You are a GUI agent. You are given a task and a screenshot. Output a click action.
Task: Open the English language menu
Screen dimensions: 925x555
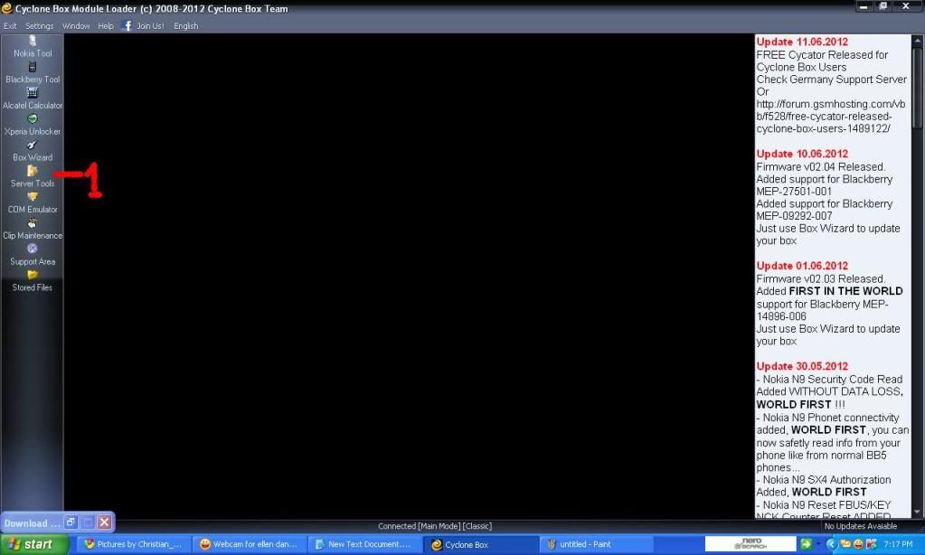click(186, 26)
